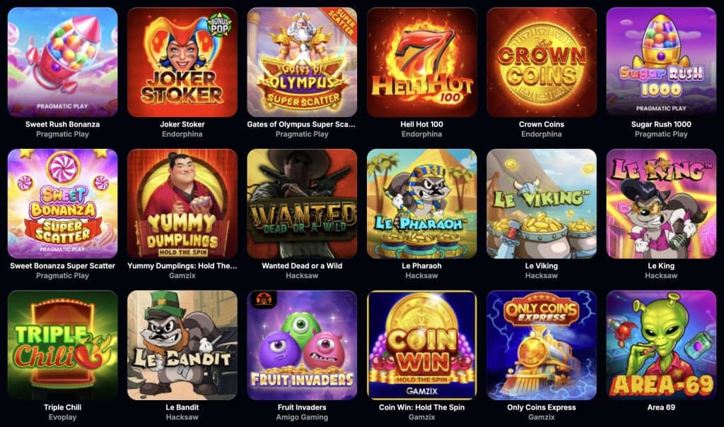Click the Hacksaw provider link under Le Bandit
724x427 pixels.
click(x=182, y=417)
